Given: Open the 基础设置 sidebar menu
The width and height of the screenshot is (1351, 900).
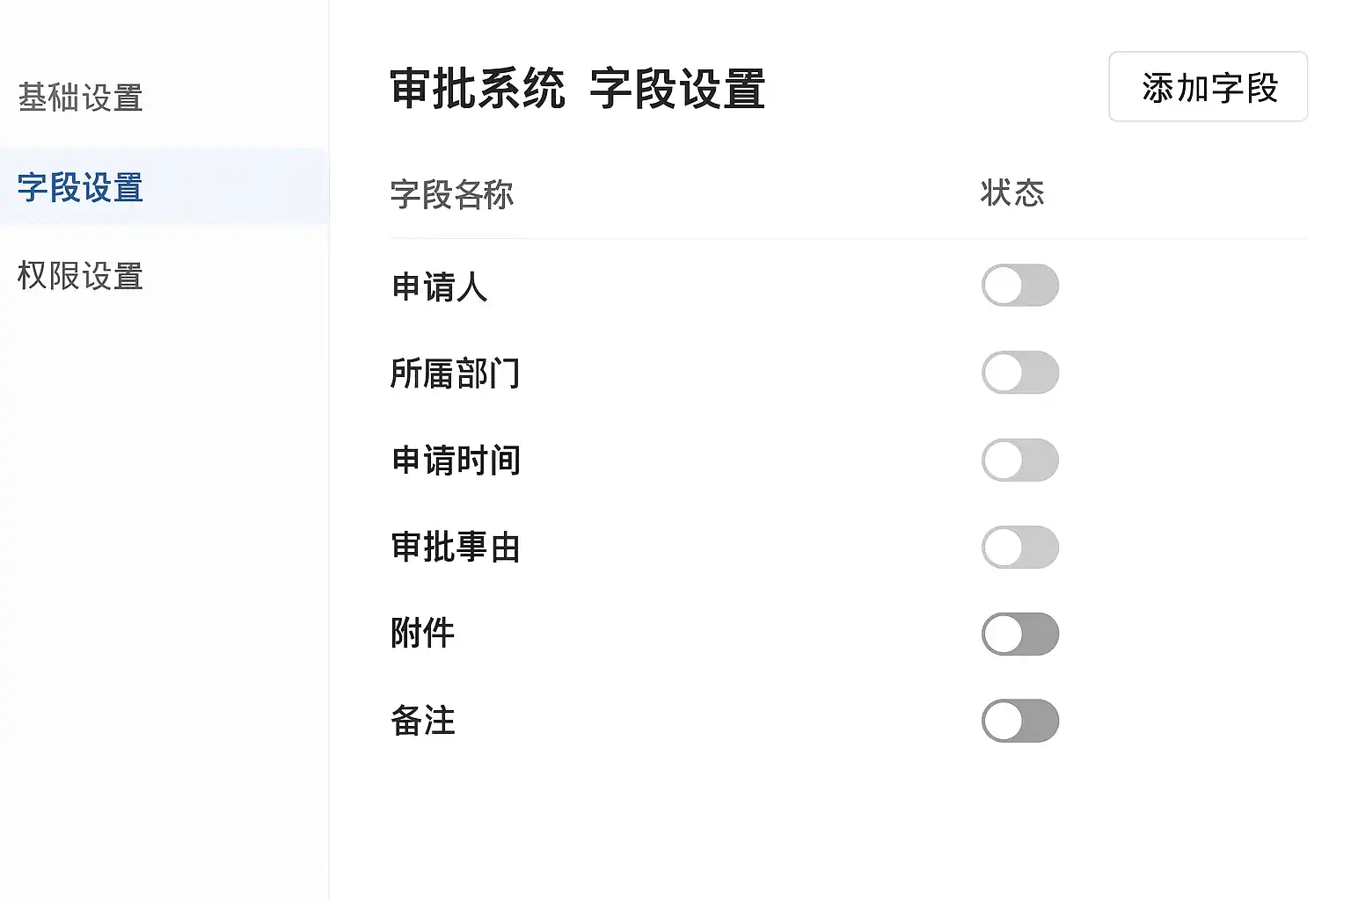Looking at the screenshot, I should coord(80,98).
